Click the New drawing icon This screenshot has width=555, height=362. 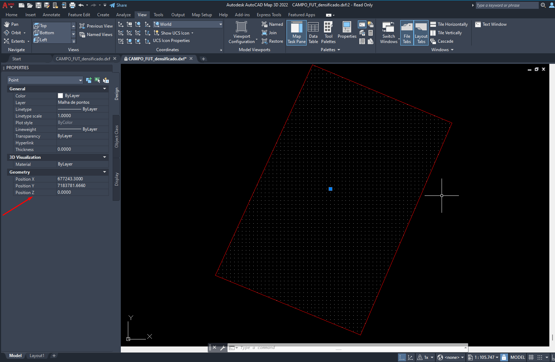click(22, 5)
